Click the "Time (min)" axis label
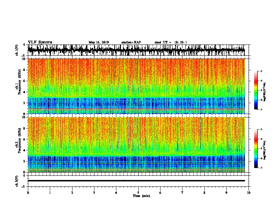The width and height of the screenshot is (280, 216). tap(141, 196)
